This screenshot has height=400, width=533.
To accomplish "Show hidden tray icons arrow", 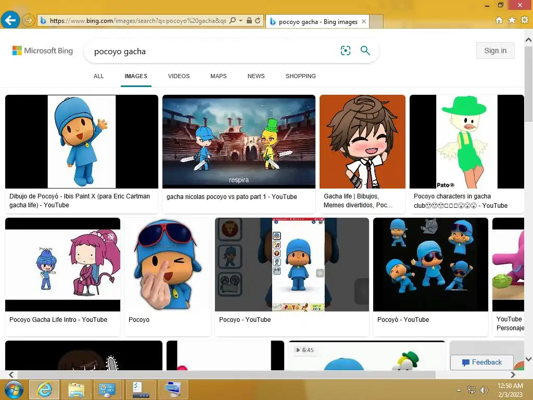I will (459, 390).
